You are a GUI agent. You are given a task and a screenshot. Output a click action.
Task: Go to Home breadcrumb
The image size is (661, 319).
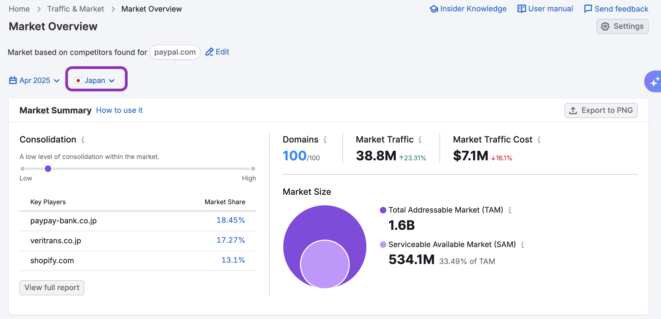(19, 9)
